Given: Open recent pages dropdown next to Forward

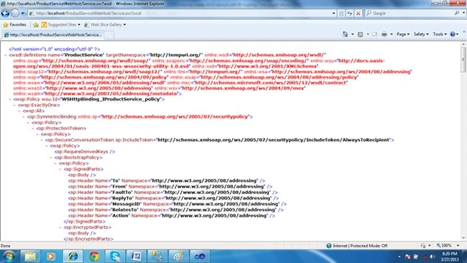Looking at the screenshot, I should point(23,14).
